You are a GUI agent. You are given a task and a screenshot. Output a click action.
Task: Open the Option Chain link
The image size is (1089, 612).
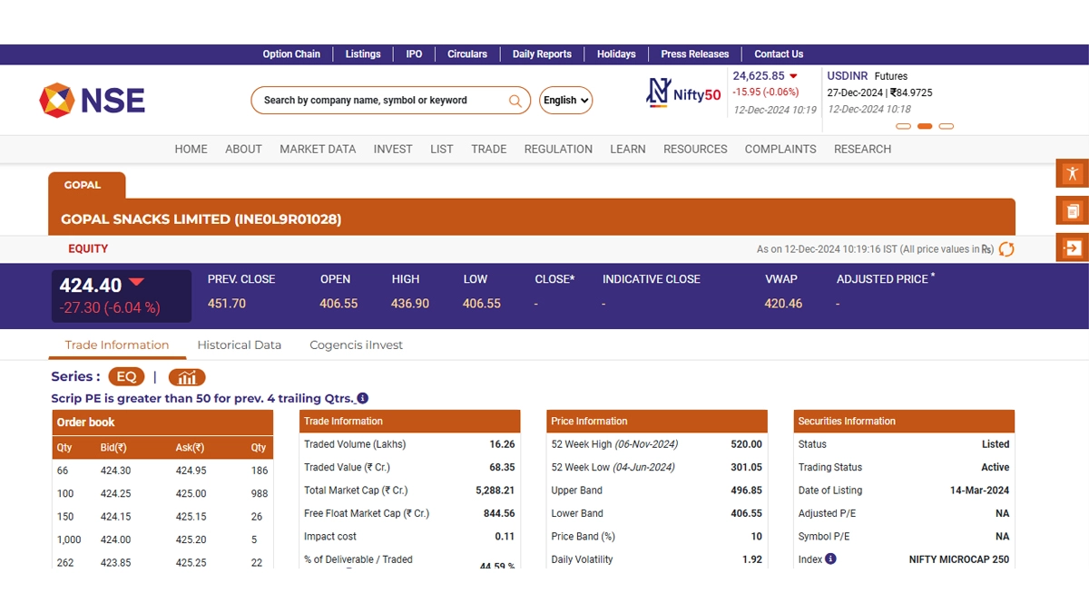291,54
